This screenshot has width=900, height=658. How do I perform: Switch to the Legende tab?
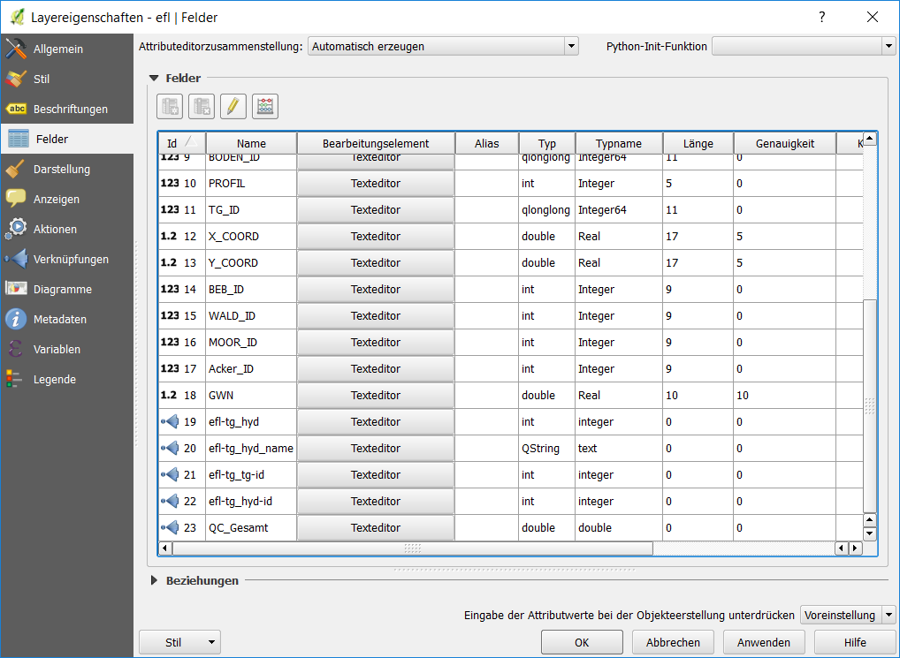54,379
